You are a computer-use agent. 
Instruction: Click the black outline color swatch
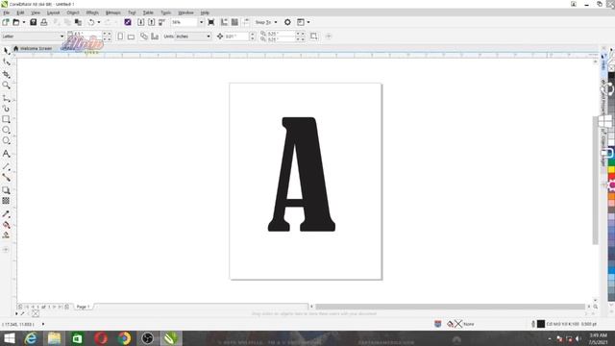[x=541, y=324]
